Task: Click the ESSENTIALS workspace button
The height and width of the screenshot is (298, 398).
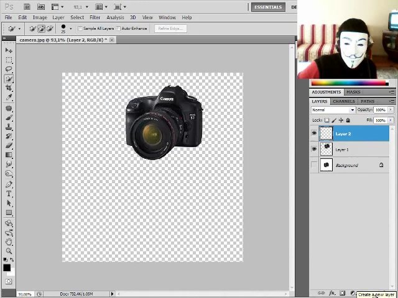Action: [268, 7]
